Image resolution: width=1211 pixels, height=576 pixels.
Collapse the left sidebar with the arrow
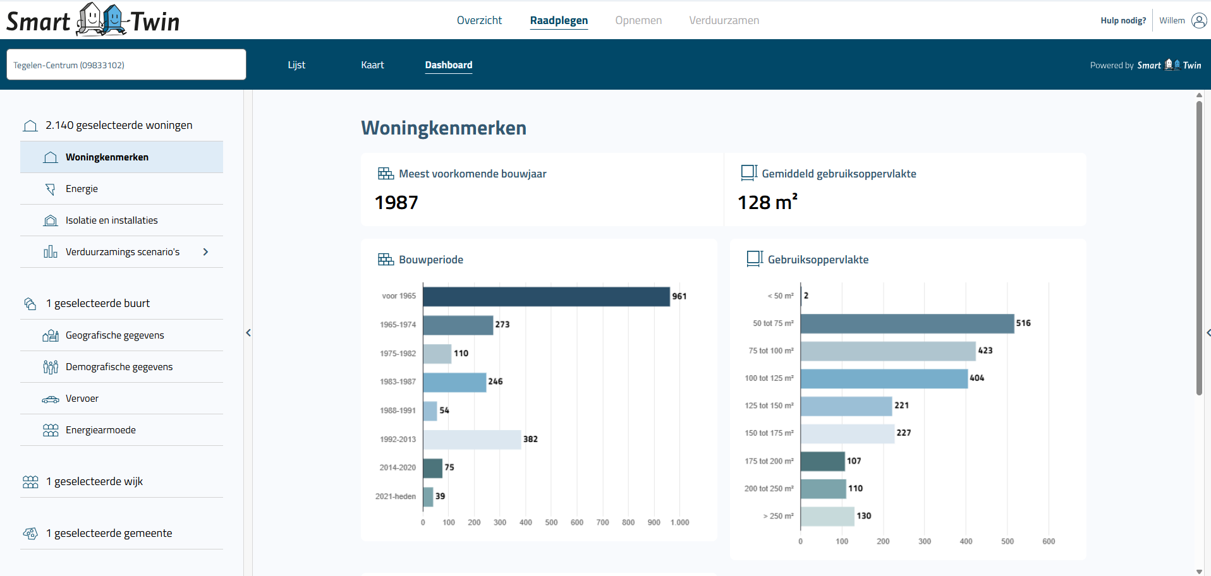pyautogui.click(x=248, y=332)
